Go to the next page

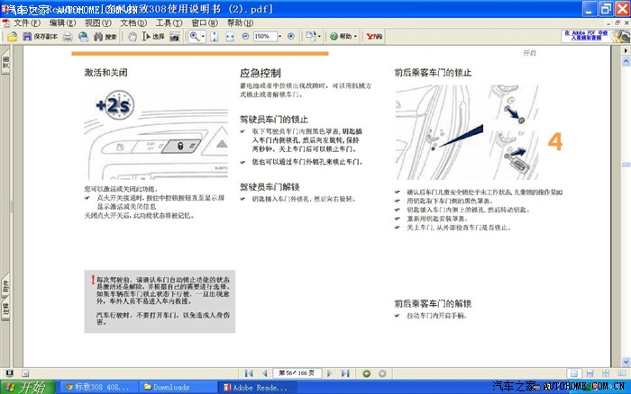(x=330, y=373)
